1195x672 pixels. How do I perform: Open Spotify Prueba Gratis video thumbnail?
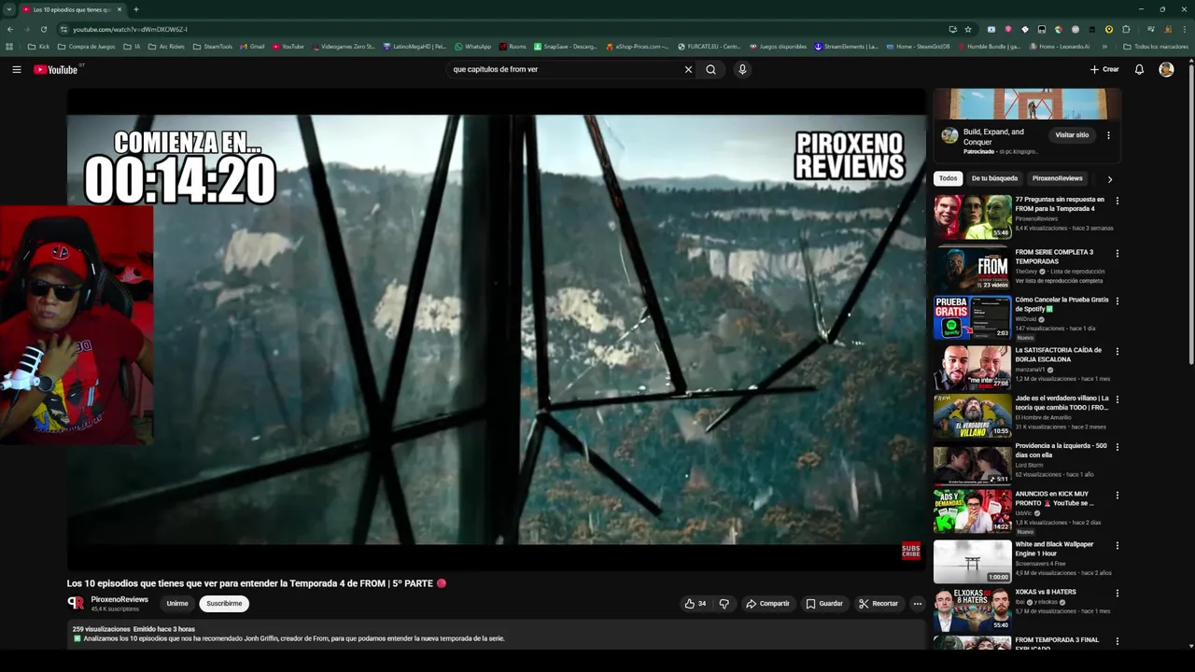[972, 317]
